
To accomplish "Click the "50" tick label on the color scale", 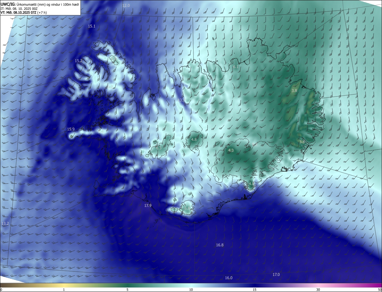I will [380, 290].
